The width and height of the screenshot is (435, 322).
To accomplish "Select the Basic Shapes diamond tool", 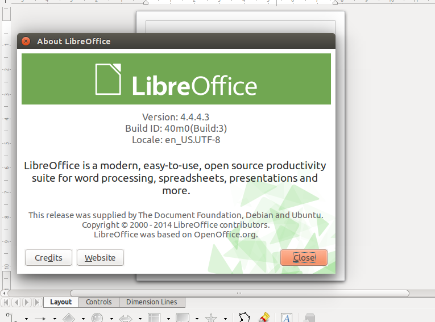I will pyautogui.click(x=69, y=318).
